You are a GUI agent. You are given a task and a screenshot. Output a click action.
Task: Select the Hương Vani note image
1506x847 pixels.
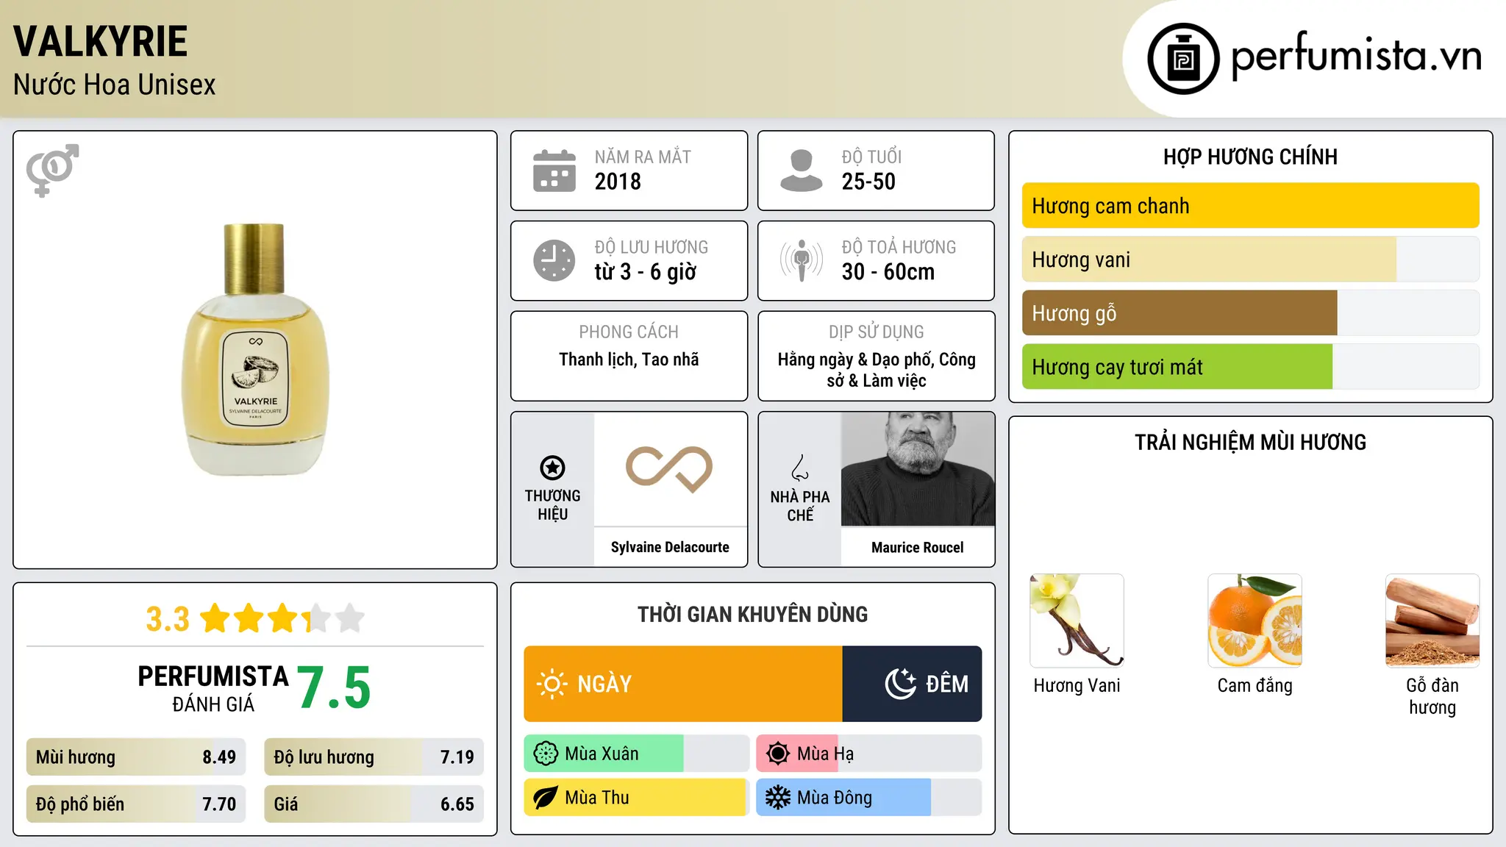tap(1077, 621)
